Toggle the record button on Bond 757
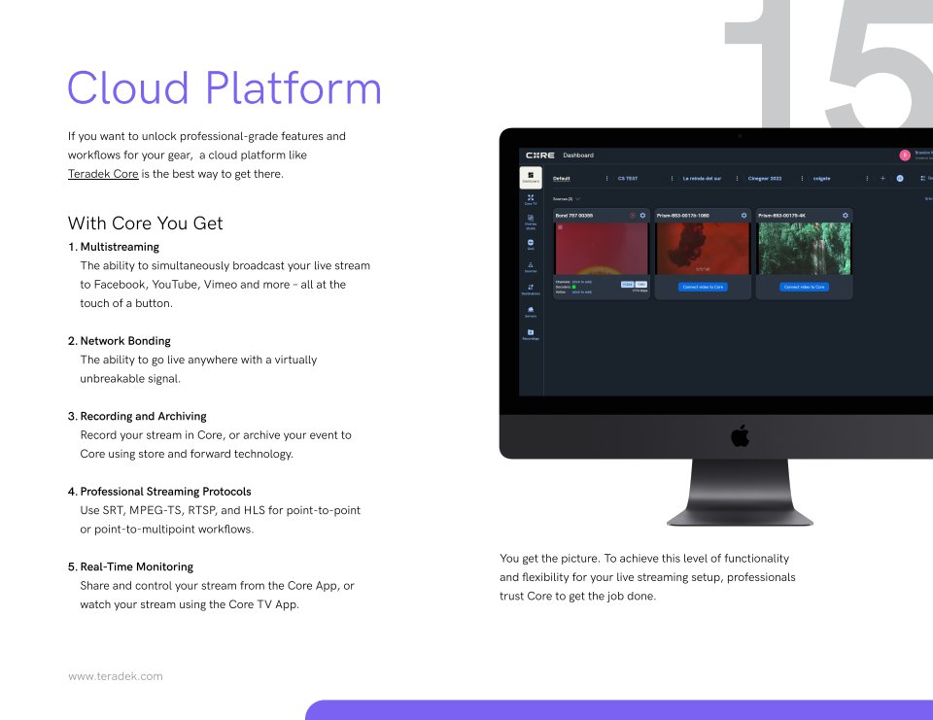This screenshot has height=720, width=933. click(632, 215)
